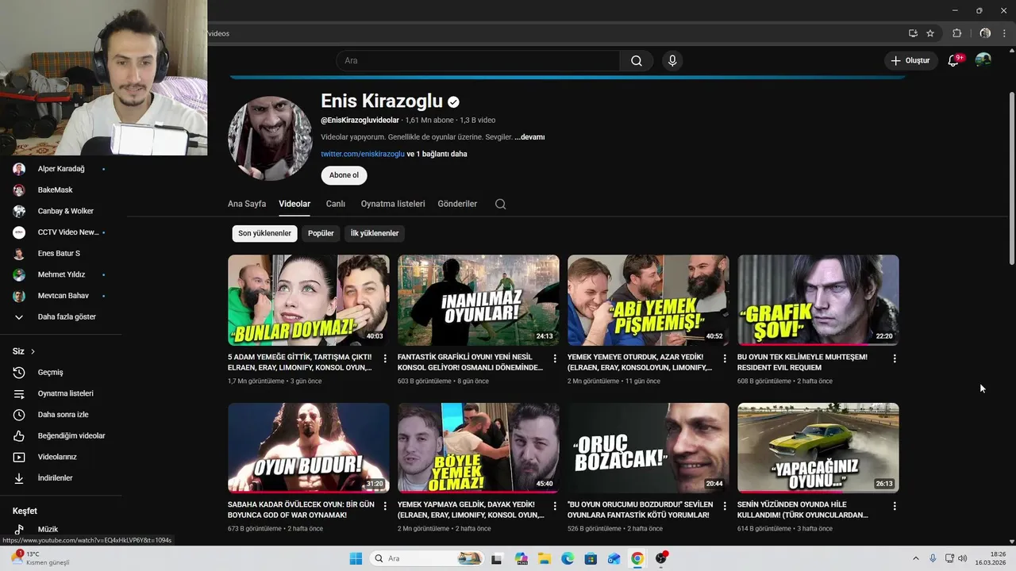1016x571 pixels.
Task: Open İNANILMAZ OYUNLAR video thumbnail
Action: click(479, 300)
